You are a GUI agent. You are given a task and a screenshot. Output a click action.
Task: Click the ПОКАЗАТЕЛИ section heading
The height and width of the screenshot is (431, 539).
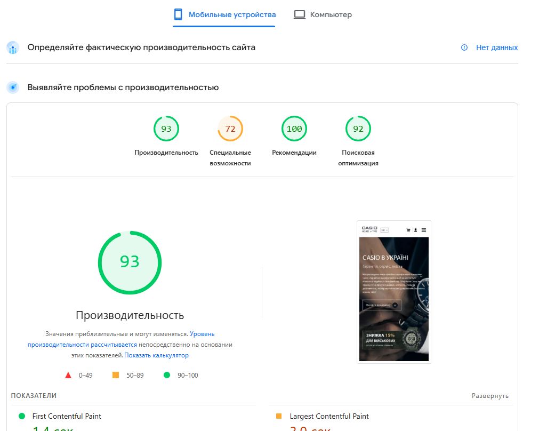click(34, 396)
